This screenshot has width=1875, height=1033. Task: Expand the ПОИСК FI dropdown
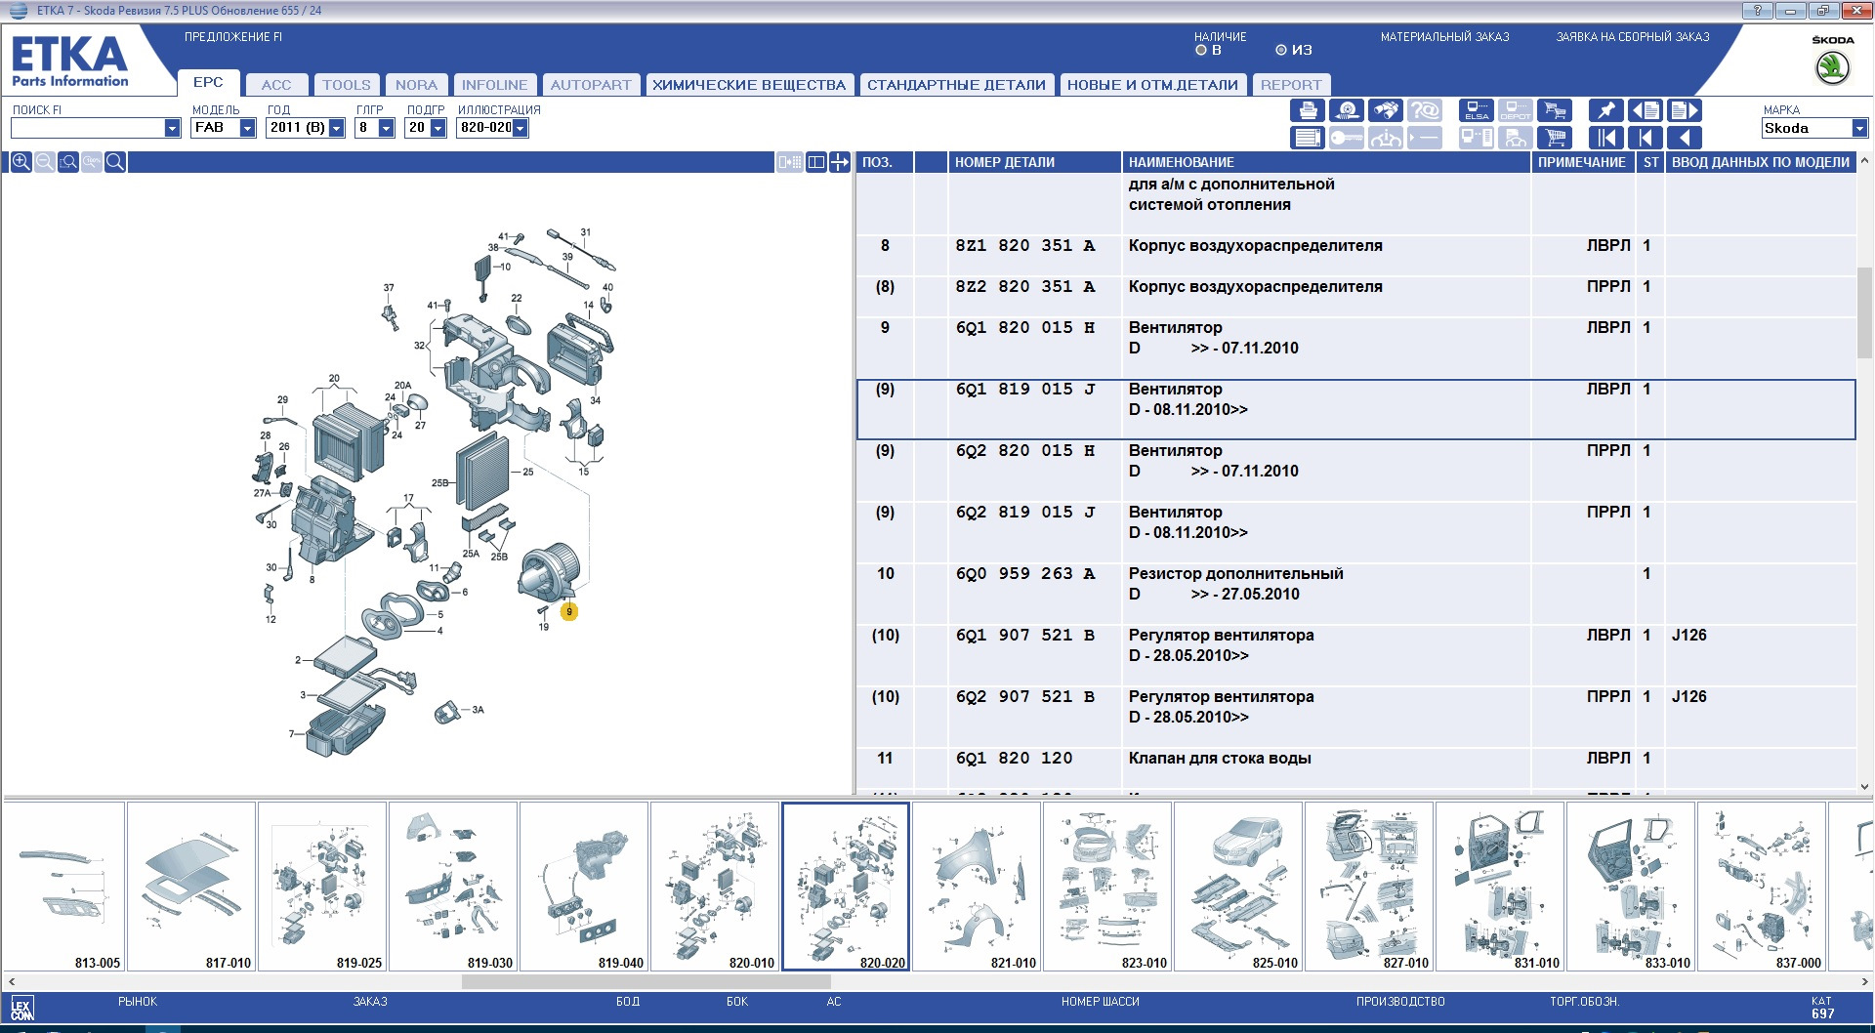(x=173, y=128)
